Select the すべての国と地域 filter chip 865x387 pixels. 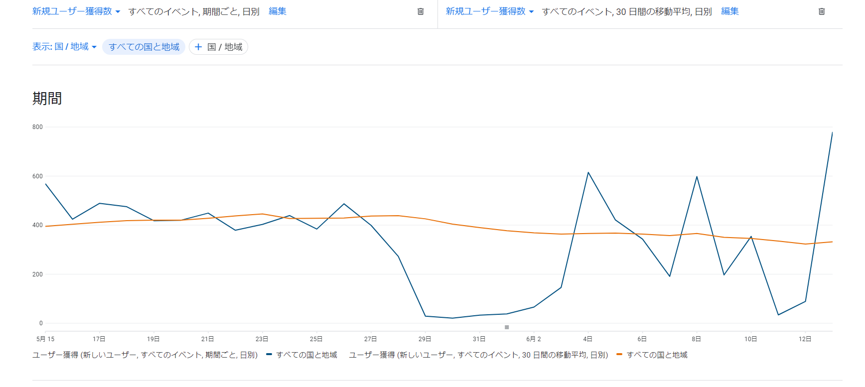(144, 47)
